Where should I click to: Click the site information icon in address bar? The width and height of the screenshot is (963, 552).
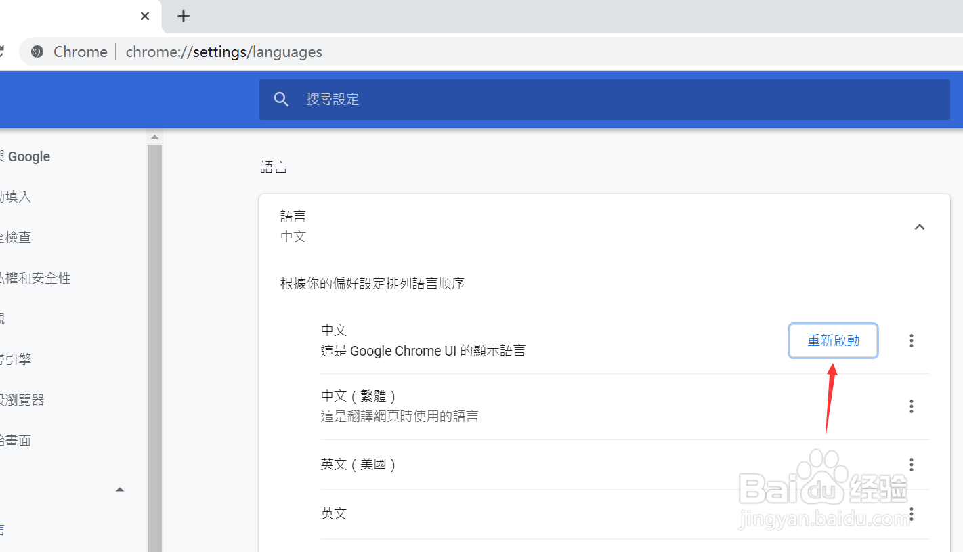[x=37, y=51]
